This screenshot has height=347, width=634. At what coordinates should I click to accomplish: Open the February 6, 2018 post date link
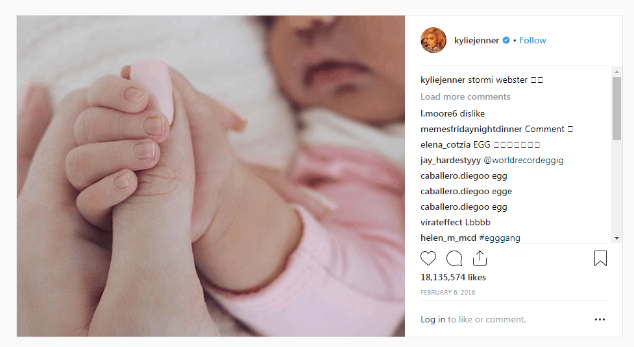448,293
